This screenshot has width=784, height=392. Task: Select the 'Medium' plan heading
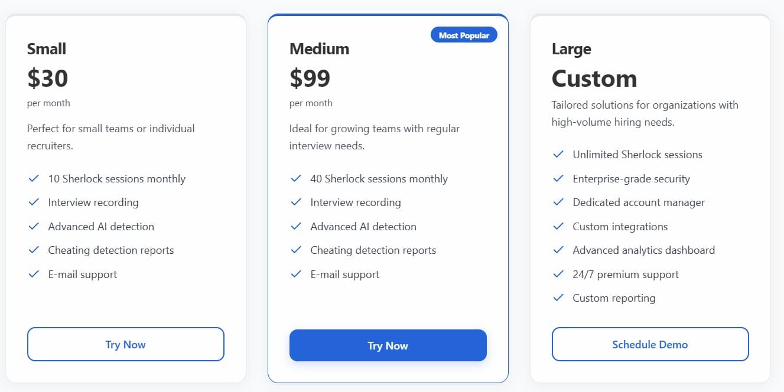tap(319, 49)
